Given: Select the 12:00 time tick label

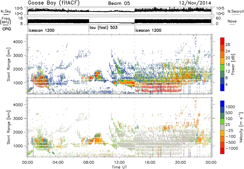Looking at the screenshot, I should [119, 163].
